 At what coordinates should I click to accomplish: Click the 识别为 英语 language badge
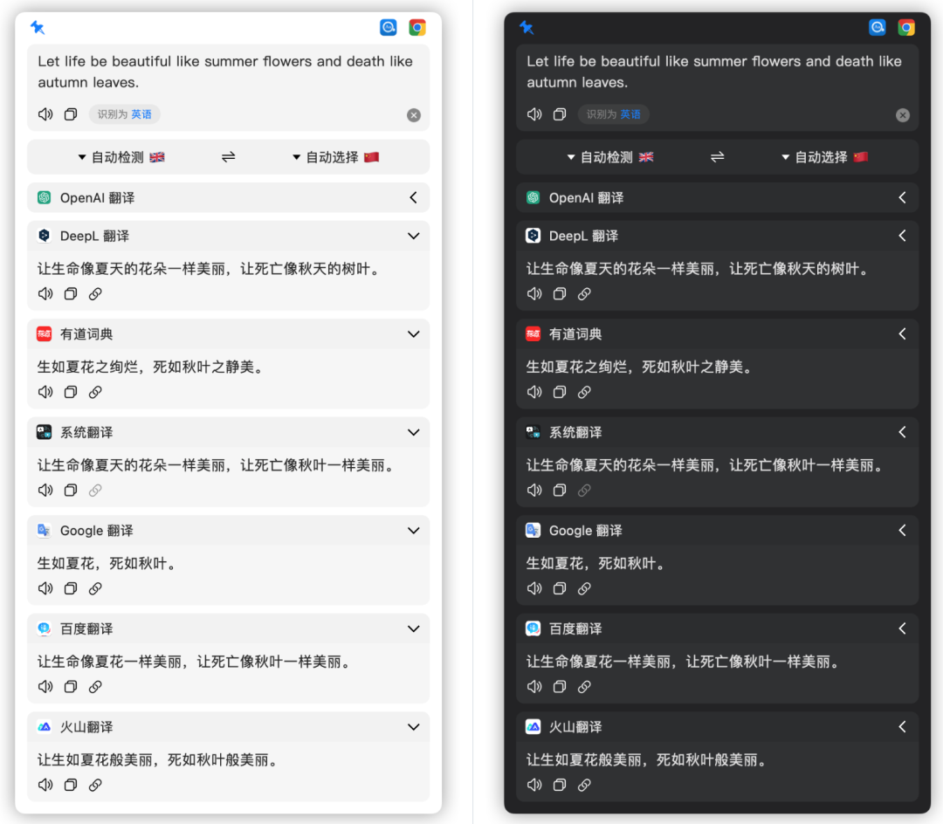click(124, 113)
